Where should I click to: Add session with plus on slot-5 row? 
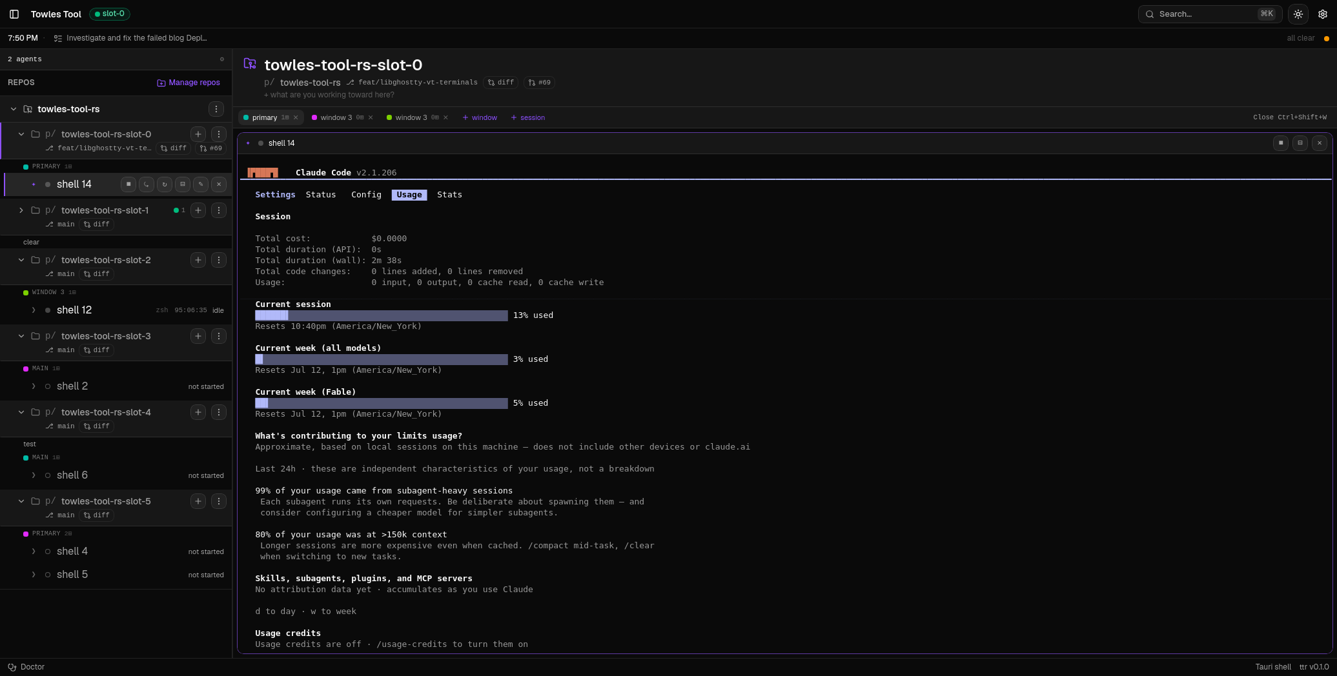click(x=198, y=501)
